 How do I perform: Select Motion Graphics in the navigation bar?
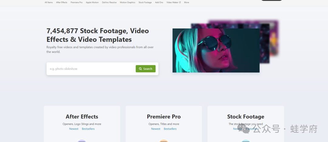pos(128,2)
